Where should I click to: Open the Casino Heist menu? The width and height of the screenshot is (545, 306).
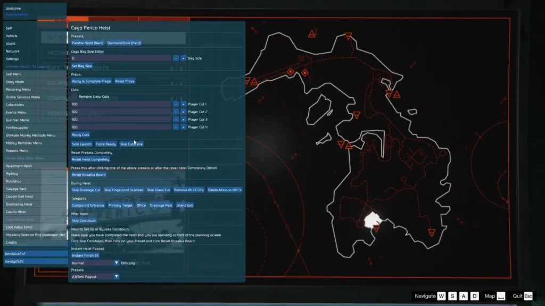pos(35,211)
